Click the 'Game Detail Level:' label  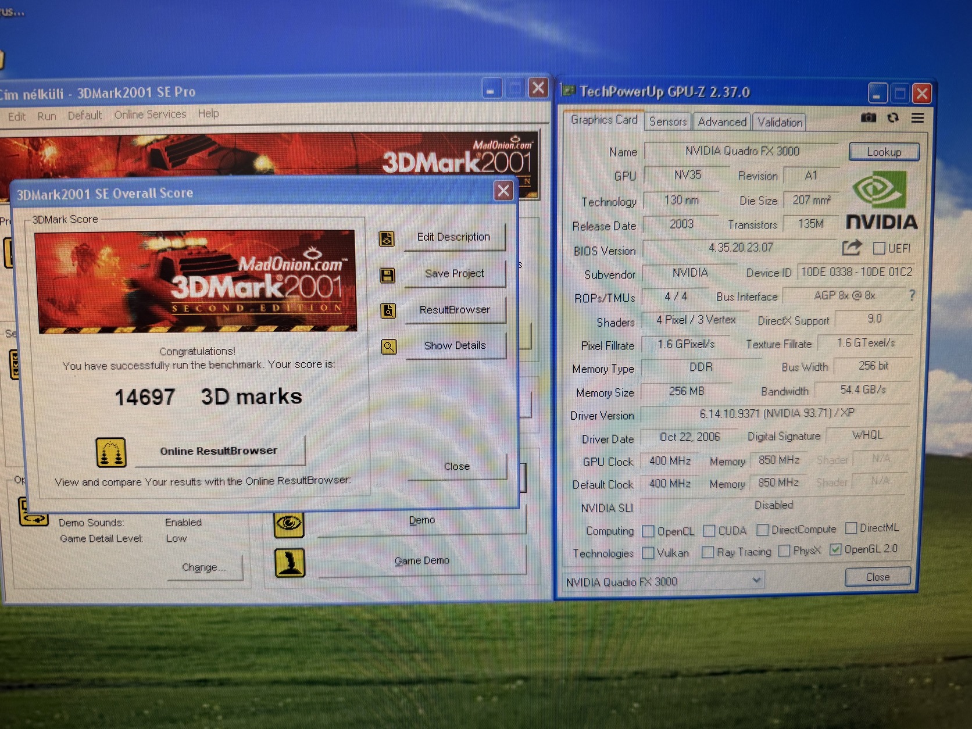[x=101, y=539]
